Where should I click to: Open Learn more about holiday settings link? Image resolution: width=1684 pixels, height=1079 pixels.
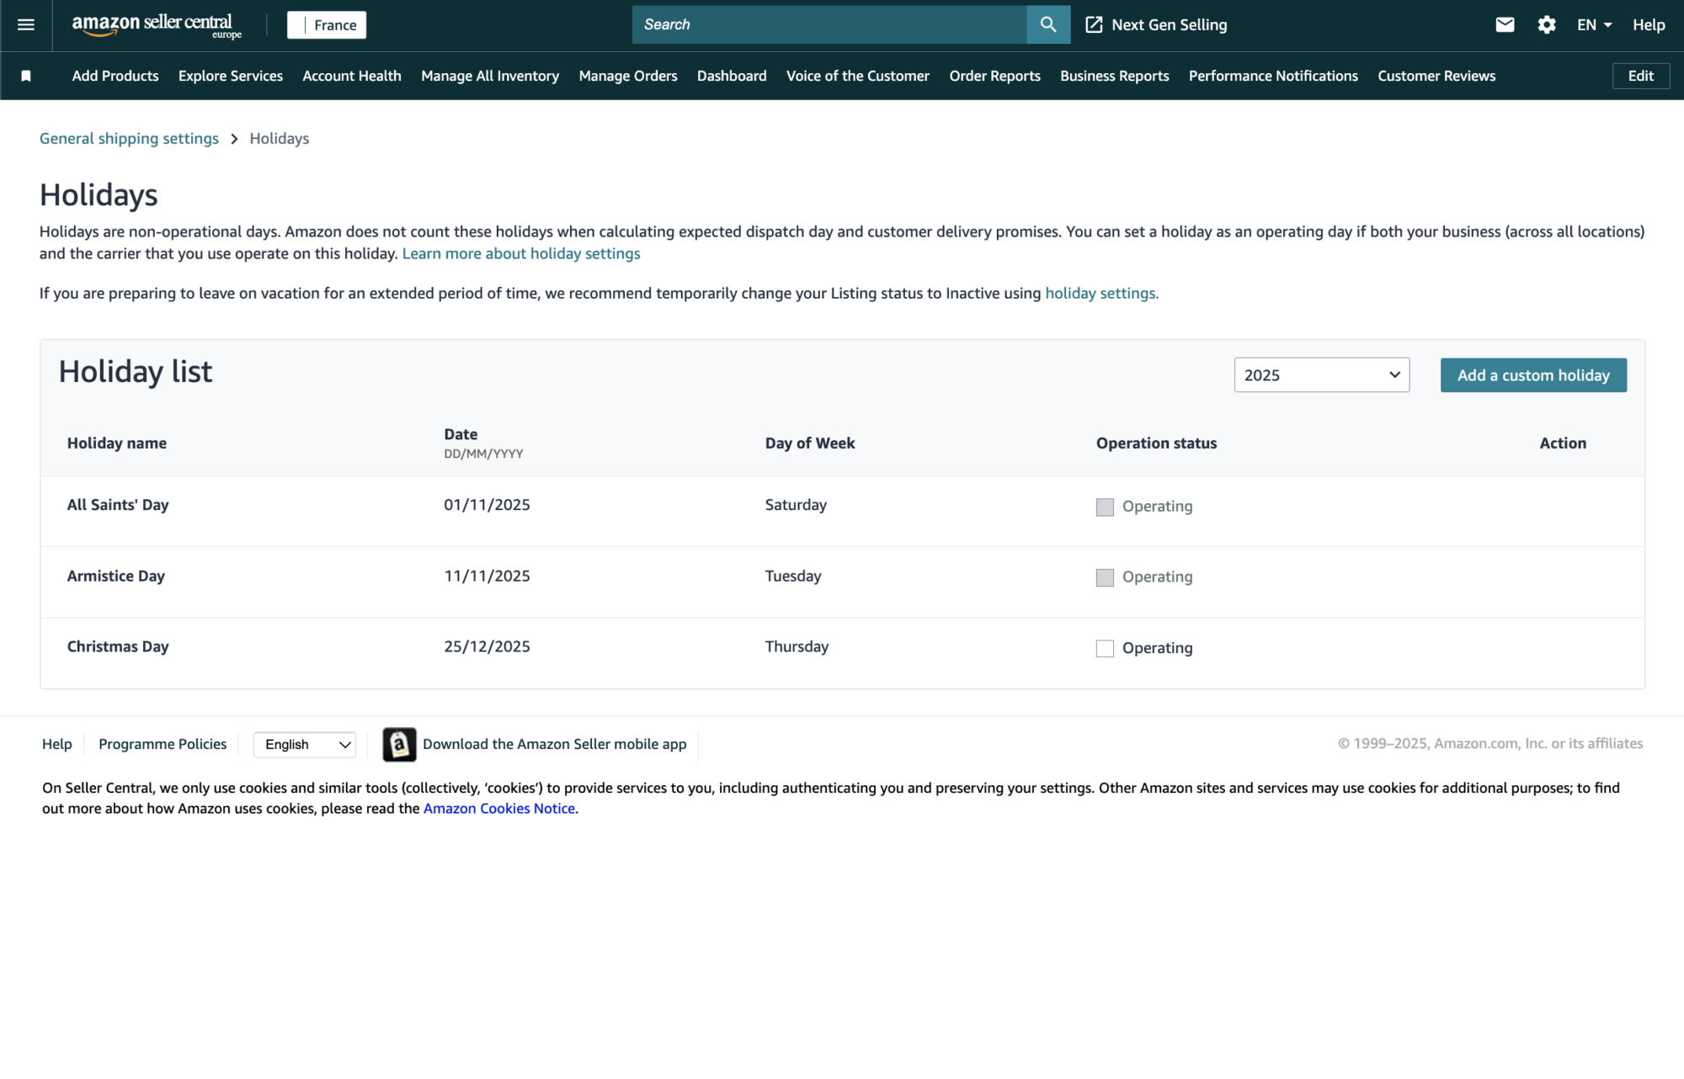point(521,254)
